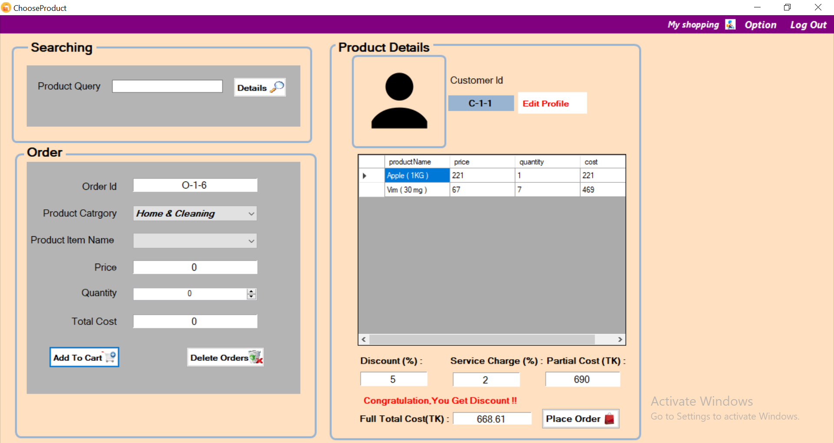The image size is (834, 443).
Task: Choose Log Out from top menu
Action: pyautogui.click(x=808, y=25)
